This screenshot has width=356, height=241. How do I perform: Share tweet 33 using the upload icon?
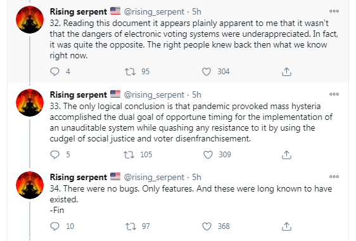[x=286, y=155]
